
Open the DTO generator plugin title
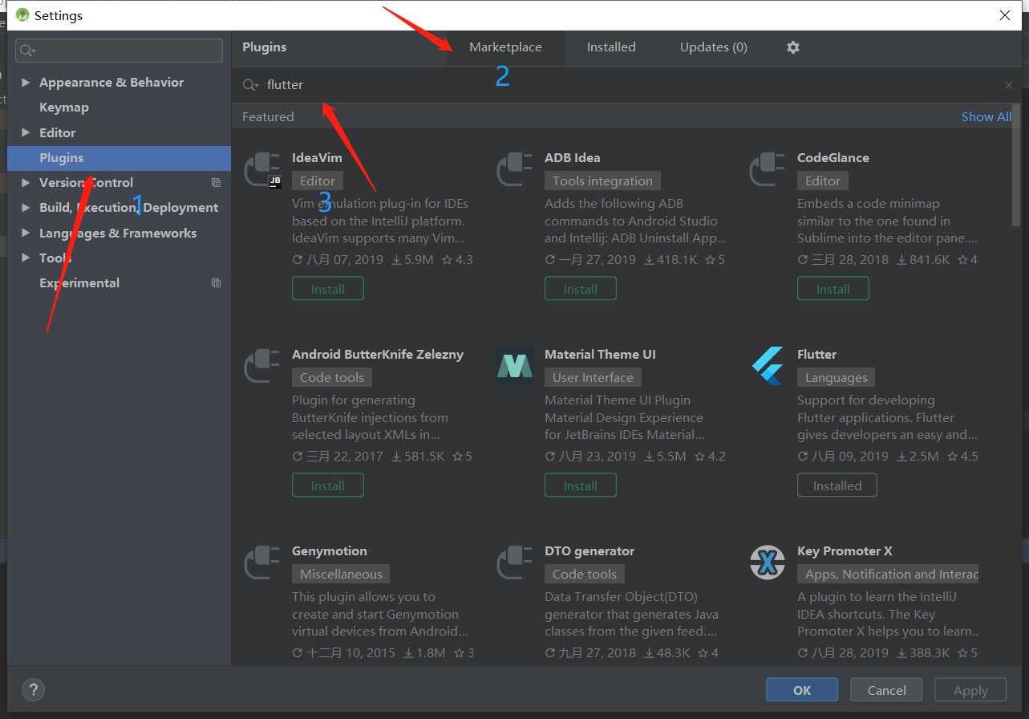click(x=589, y=551)
